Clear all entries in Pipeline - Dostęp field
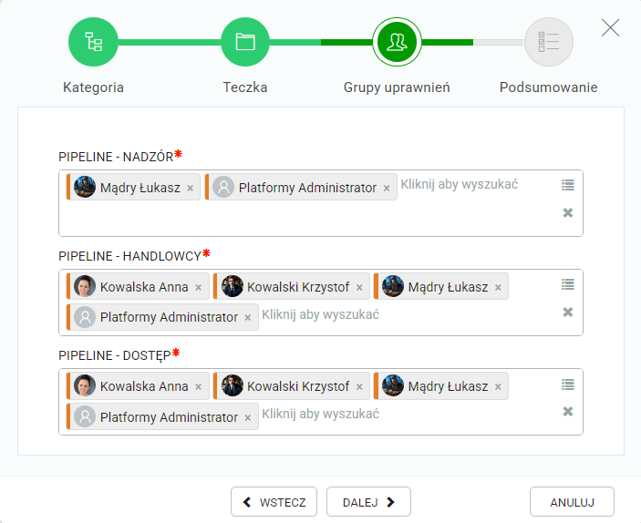This screenshot has height=523, width=641. point(568,412)
